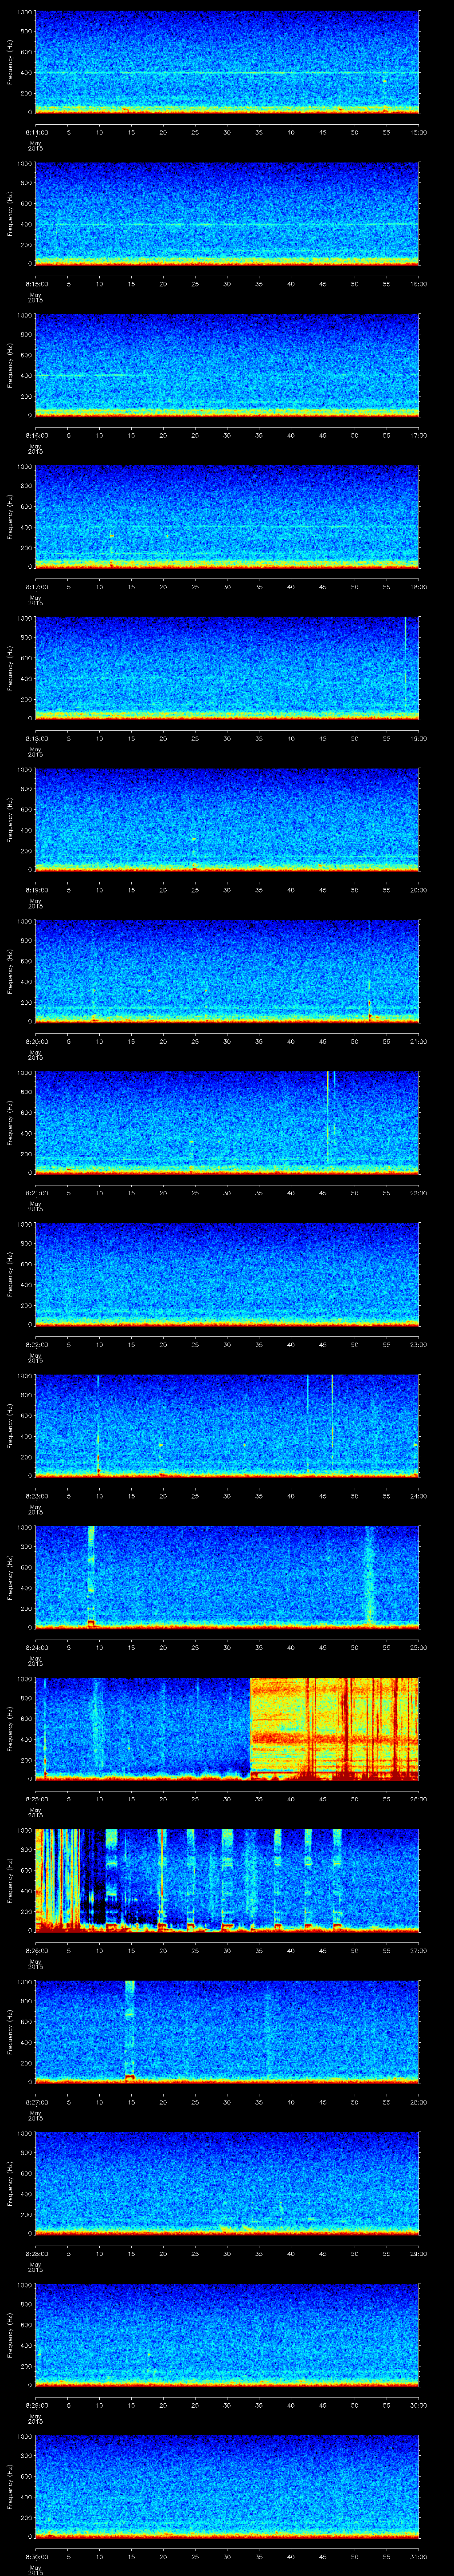Click the 30:00 end time label

pos(419,2404)
